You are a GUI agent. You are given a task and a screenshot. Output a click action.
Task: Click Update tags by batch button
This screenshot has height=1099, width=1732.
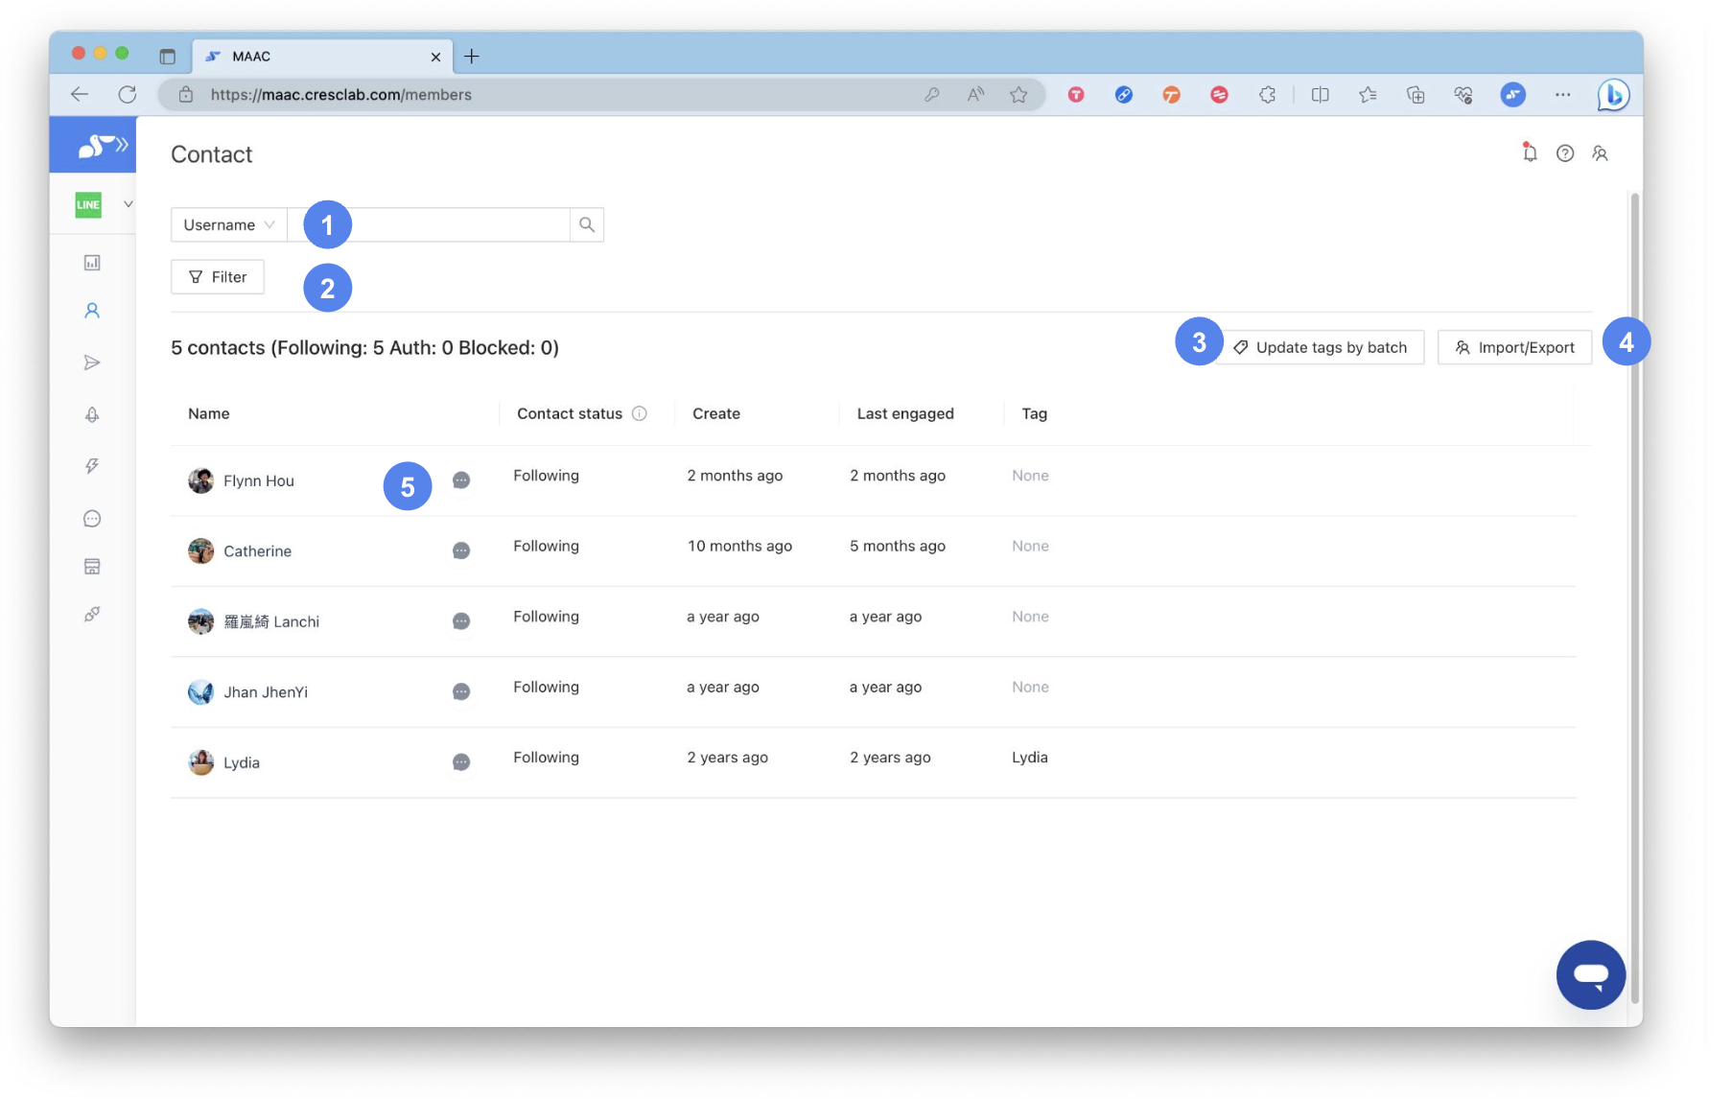pyautogui.click(x=1321, y=348)
